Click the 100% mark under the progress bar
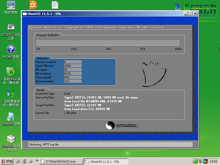Image resolution: width=220 pixels, height=165 pixels. pos(178,49)
